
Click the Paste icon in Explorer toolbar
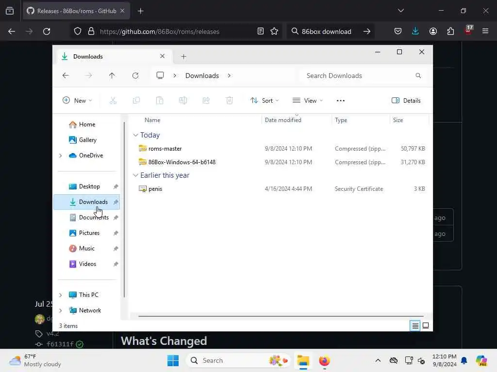(160, 101)
